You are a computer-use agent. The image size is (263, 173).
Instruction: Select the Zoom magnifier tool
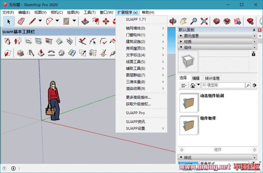pyautogui.click(x=194, y=21)
